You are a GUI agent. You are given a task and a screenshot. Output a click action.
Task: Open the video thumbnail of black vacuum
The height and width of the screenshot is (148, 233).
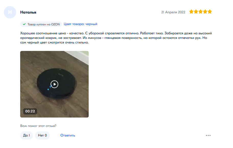(x=54, y=84)
